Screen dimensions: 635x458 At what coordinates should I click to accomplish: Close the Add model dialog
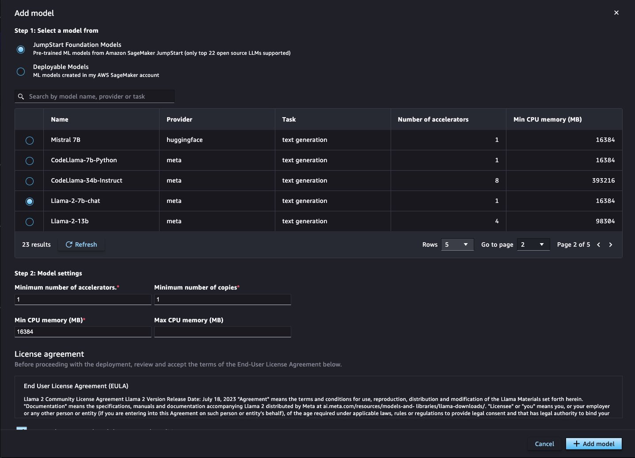(x=616, y=13)
